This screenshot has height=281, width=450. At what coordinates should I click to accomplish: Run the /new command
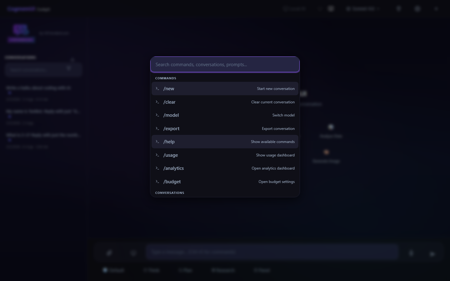click(x=225, y=89)
